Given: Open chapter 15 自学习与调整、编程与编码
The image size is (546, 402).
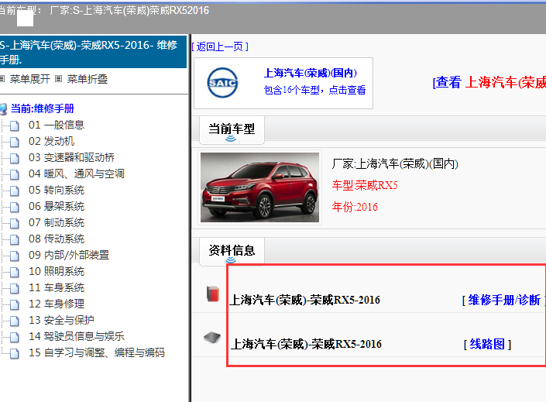Looking at the screenshot, I should (x=97, y=352).
